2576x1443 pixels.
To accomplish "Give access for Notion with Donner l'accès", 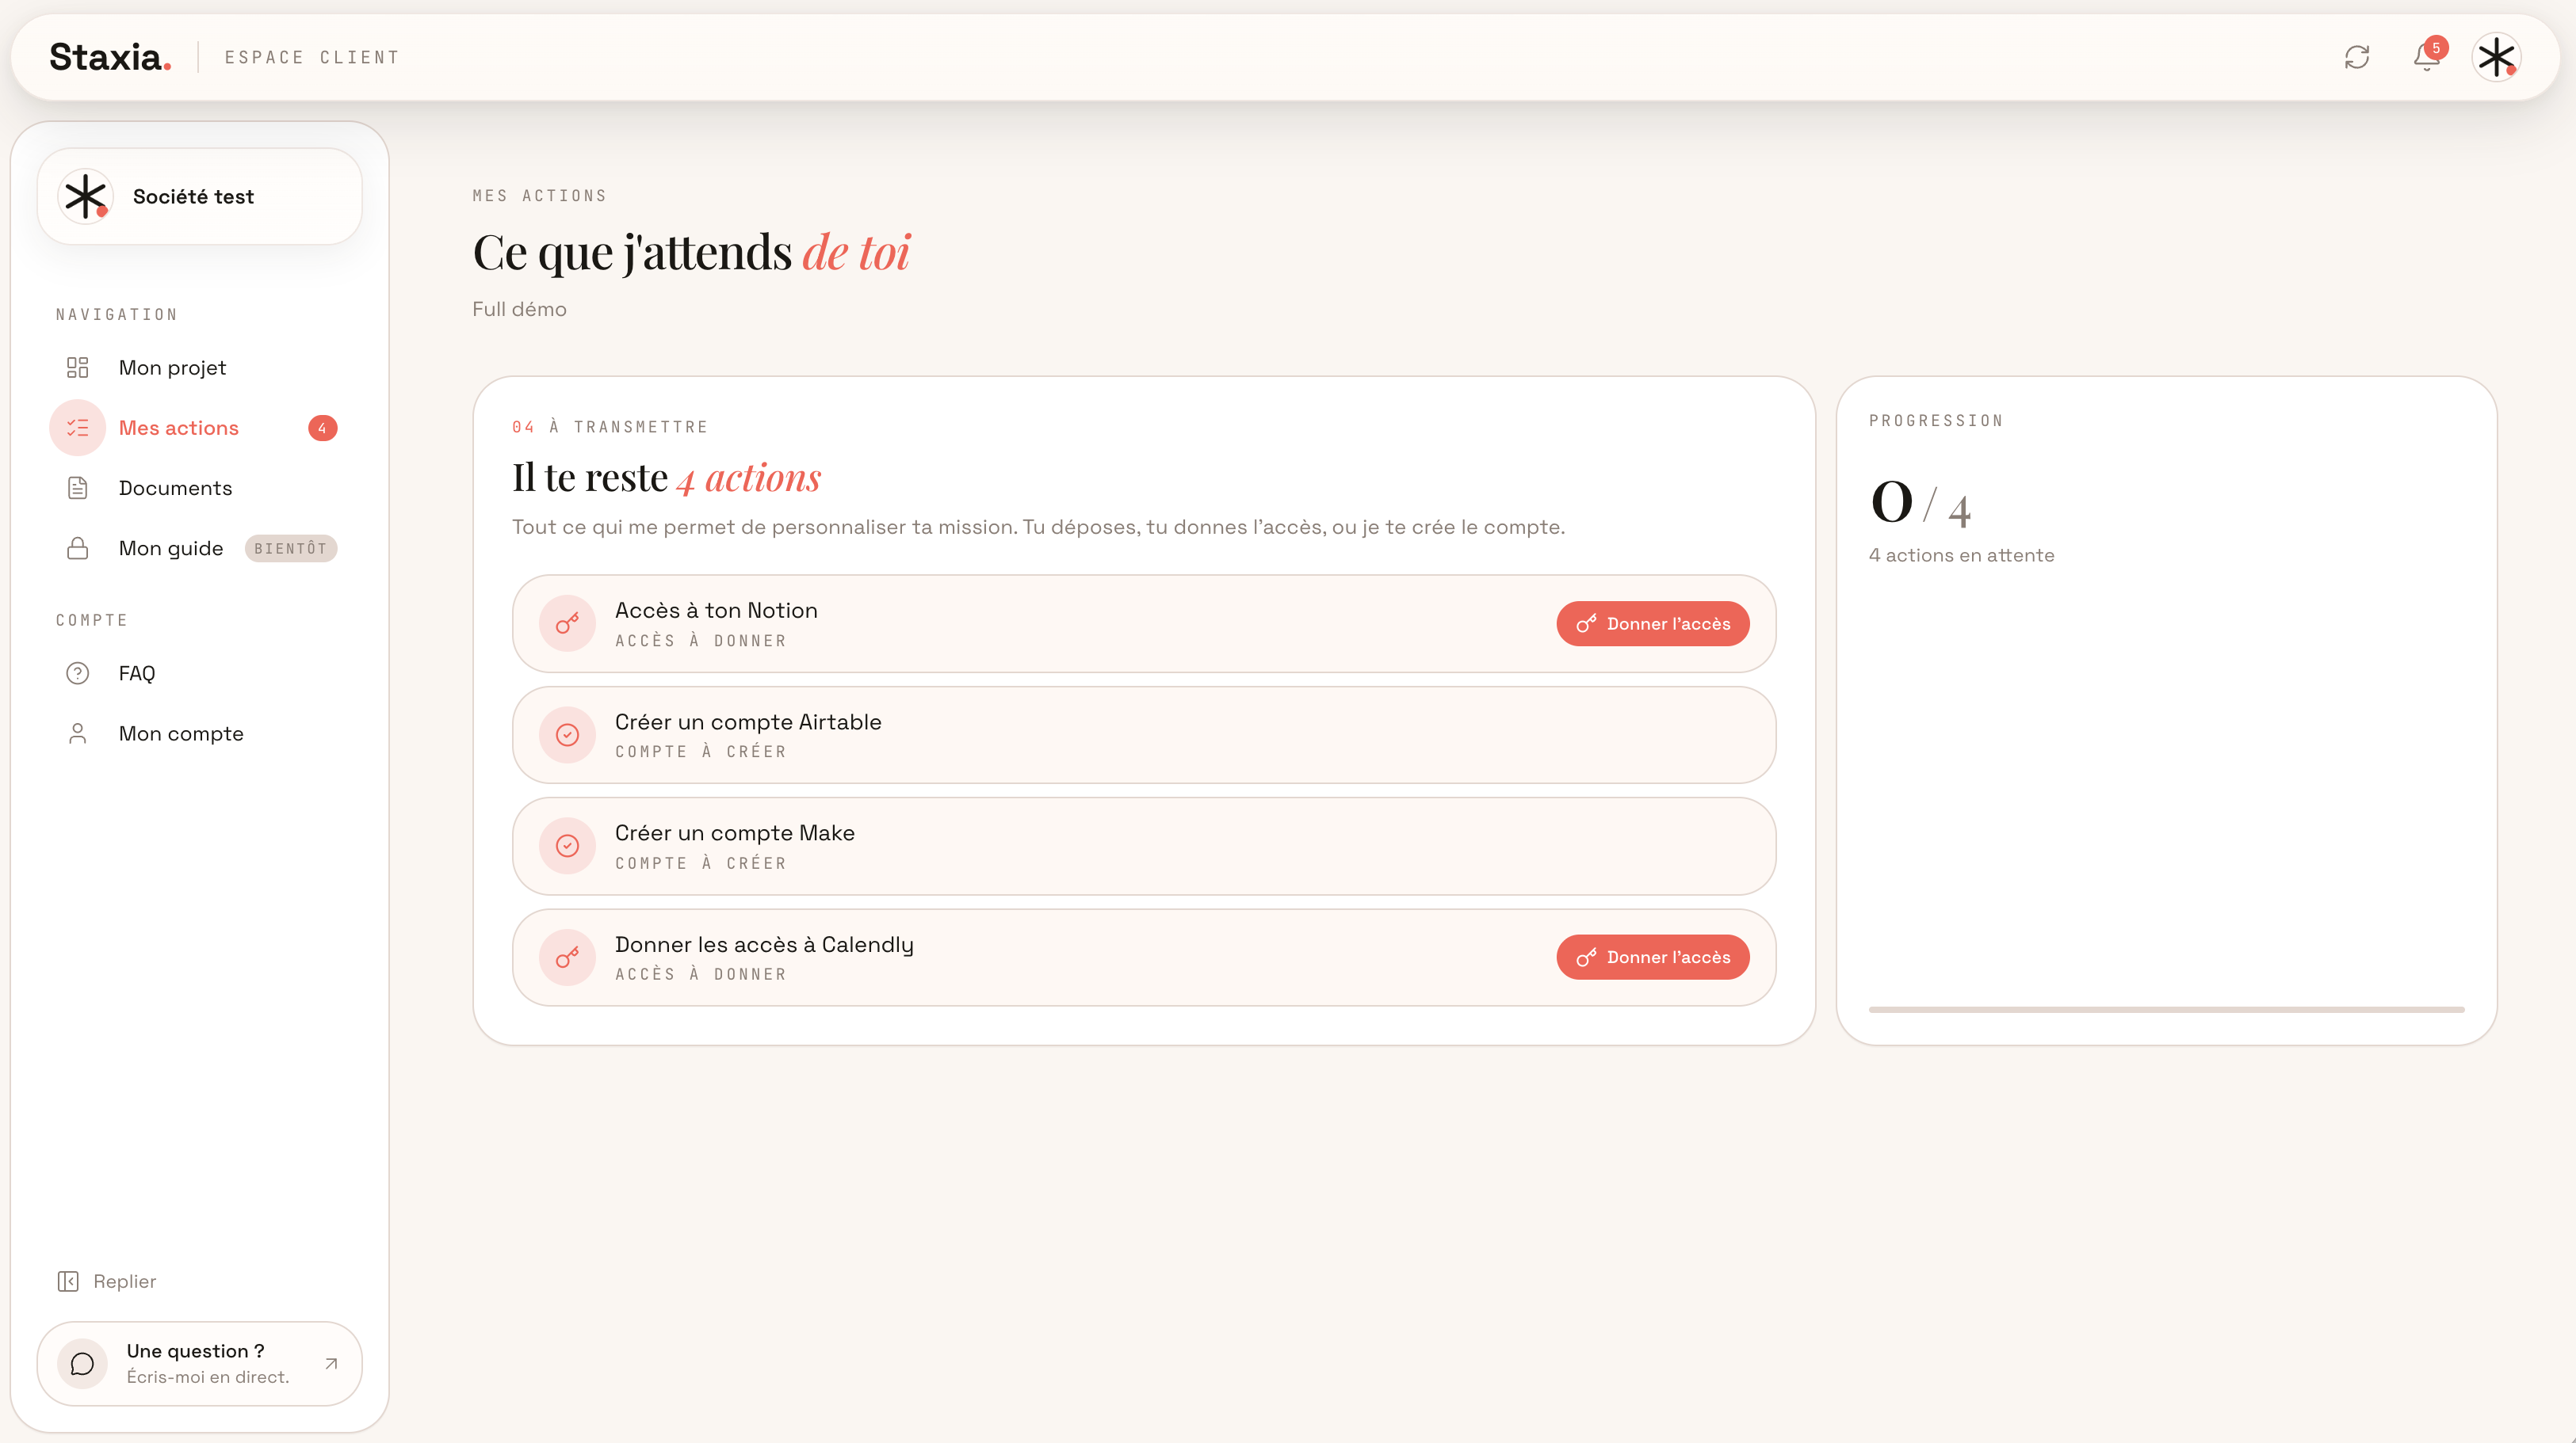I will pos(1652,623).
